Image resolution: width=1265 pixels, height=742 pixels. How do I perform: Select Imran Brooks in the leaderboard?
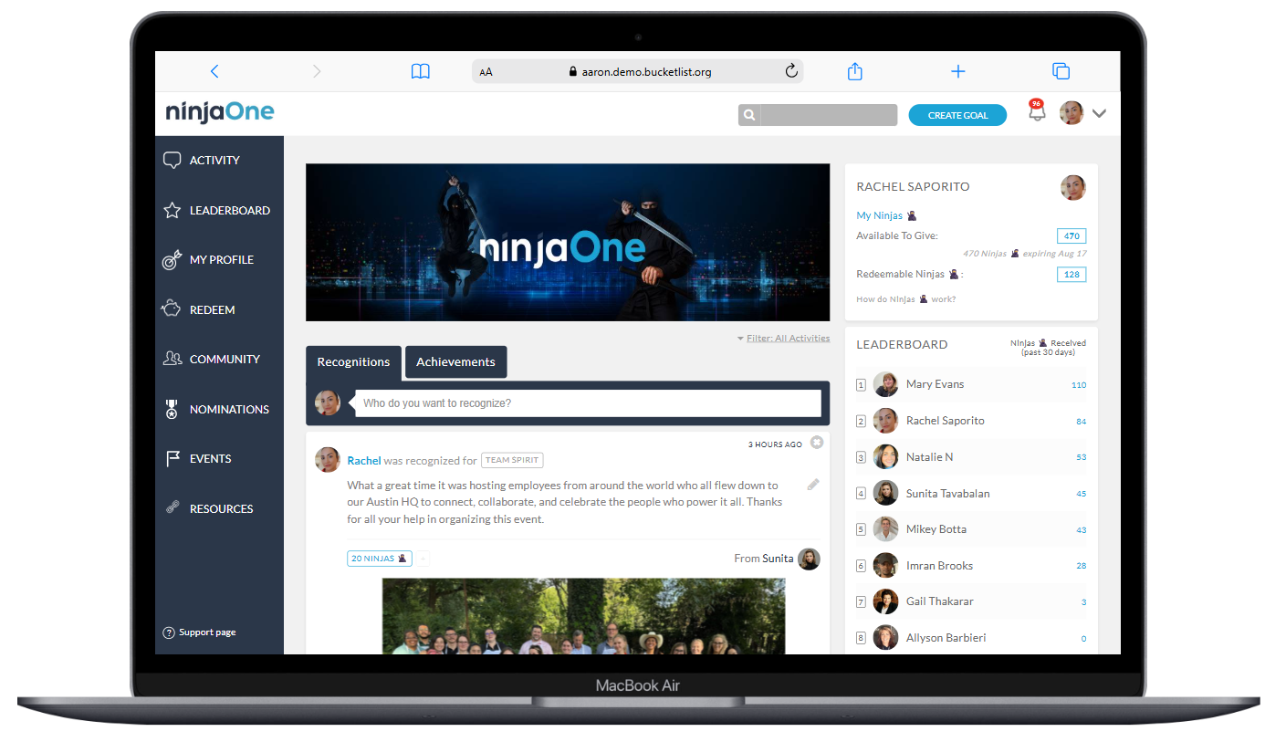click(x=972, y=566)
